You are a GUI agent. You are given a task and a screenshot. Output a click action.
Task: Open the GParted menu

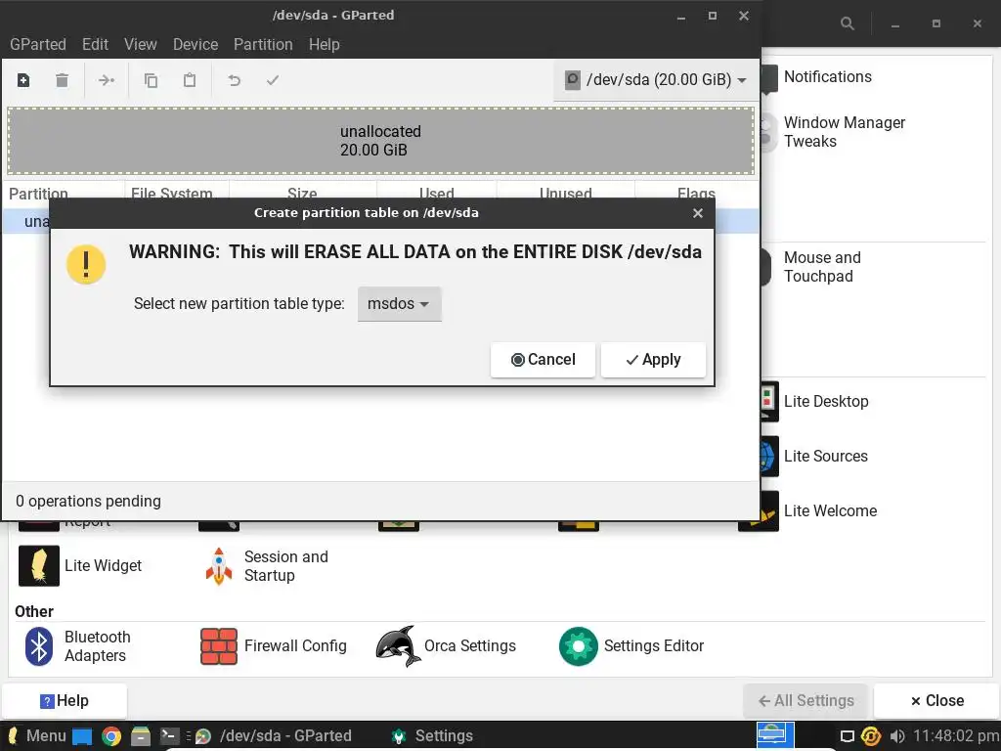coord(38,44)
